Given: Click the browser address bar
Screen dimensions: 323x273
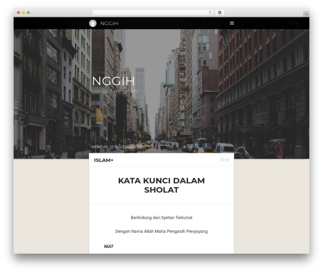Looking at the screenshot, I should (153, 12).
